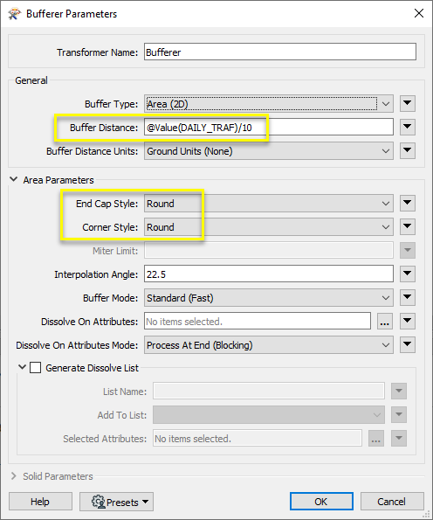Click the OK button
This screenshot has width=433, height=520.
point(321,502)
